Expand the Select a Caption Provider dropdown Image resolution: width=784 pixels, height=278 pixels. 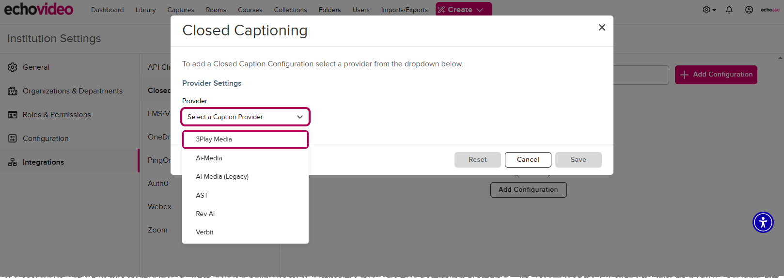(x=245, y=117)
